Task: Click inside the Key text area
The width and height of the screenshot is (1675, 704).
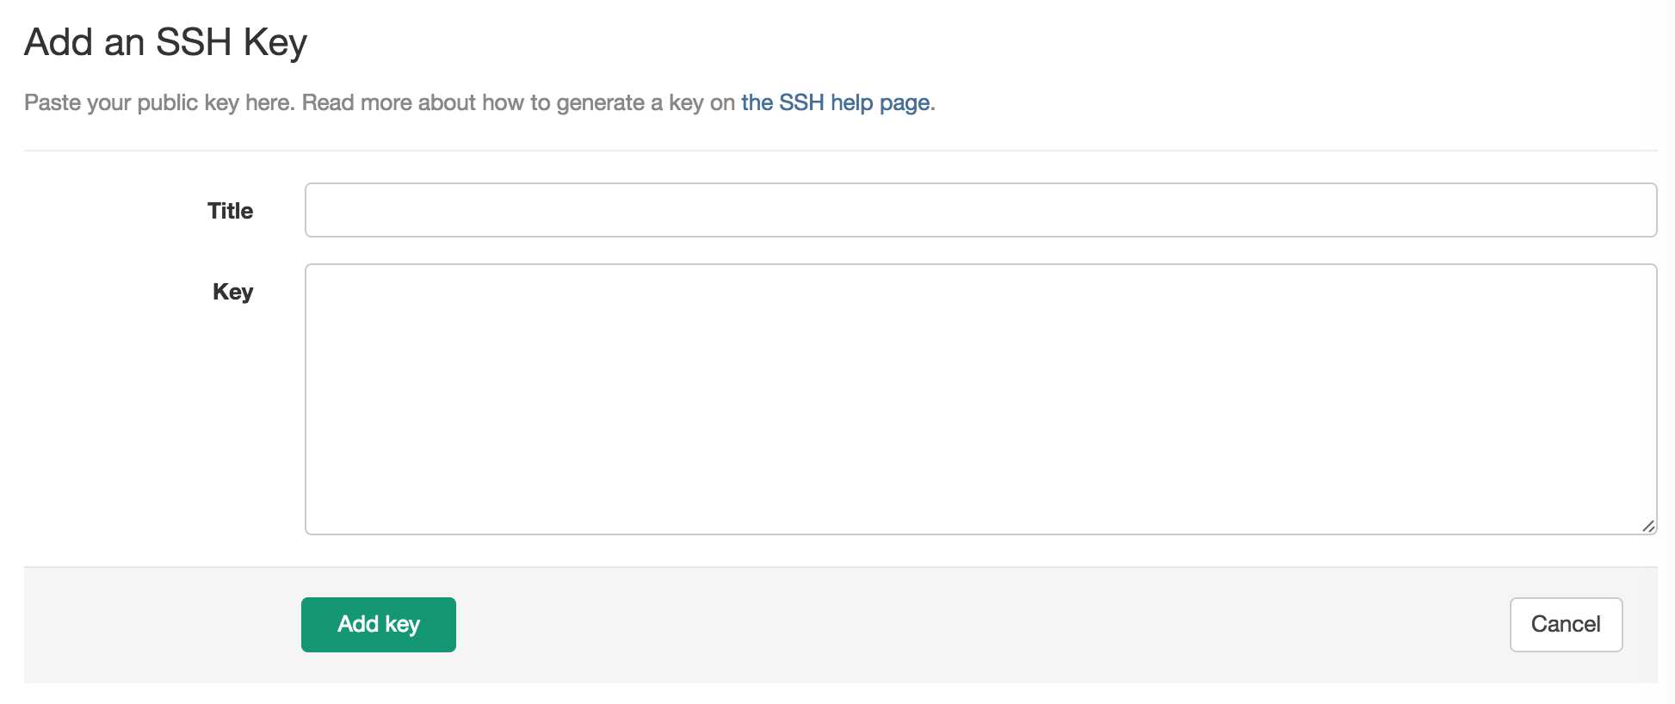Action: point(980,399)
